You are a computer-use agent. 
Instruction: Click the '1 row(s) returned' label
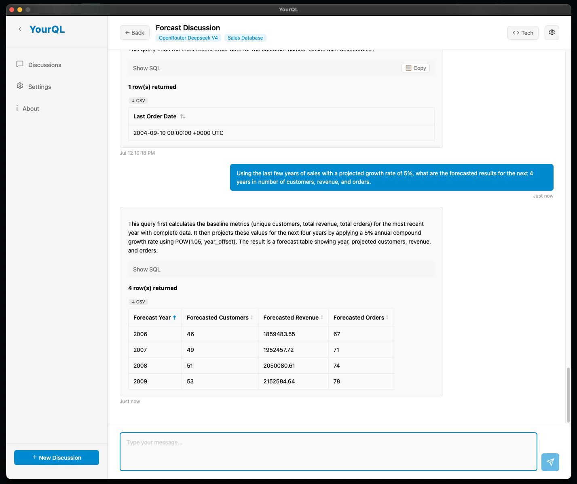pos(152,87)
